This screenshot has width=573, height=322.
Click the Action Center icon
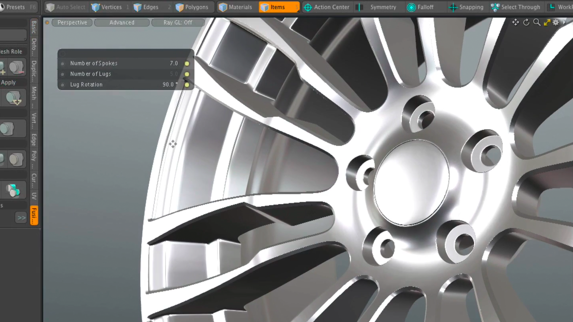point(307,7)
